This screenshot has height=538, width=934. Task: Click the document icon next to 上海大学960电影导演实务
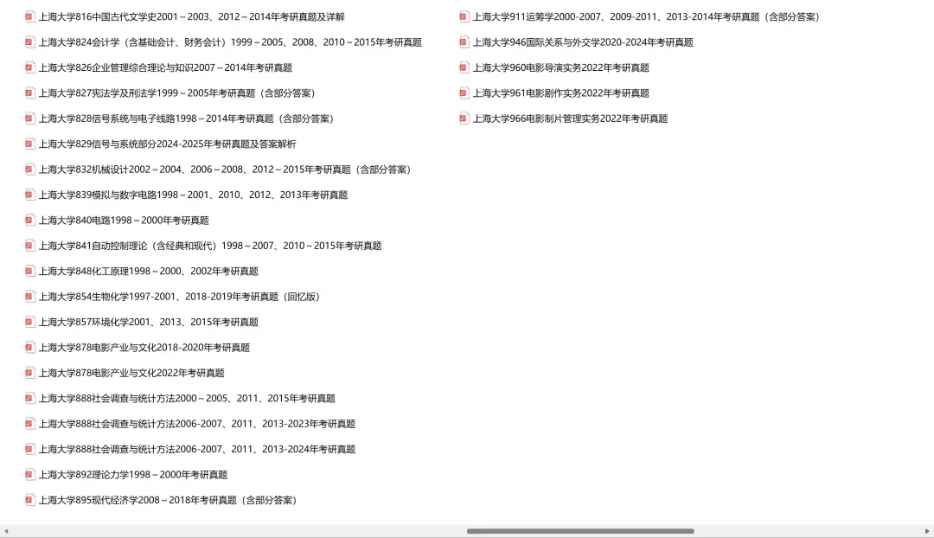(x=464, y=67)
